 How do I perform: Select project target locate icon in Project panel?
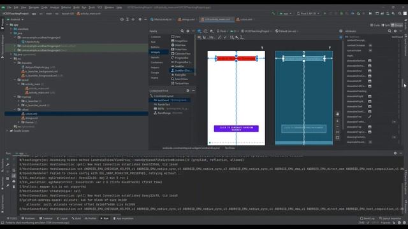(x=122, y=20)
